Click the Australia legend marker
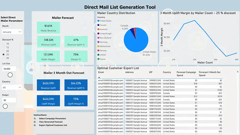 click(x=98, y=29)
